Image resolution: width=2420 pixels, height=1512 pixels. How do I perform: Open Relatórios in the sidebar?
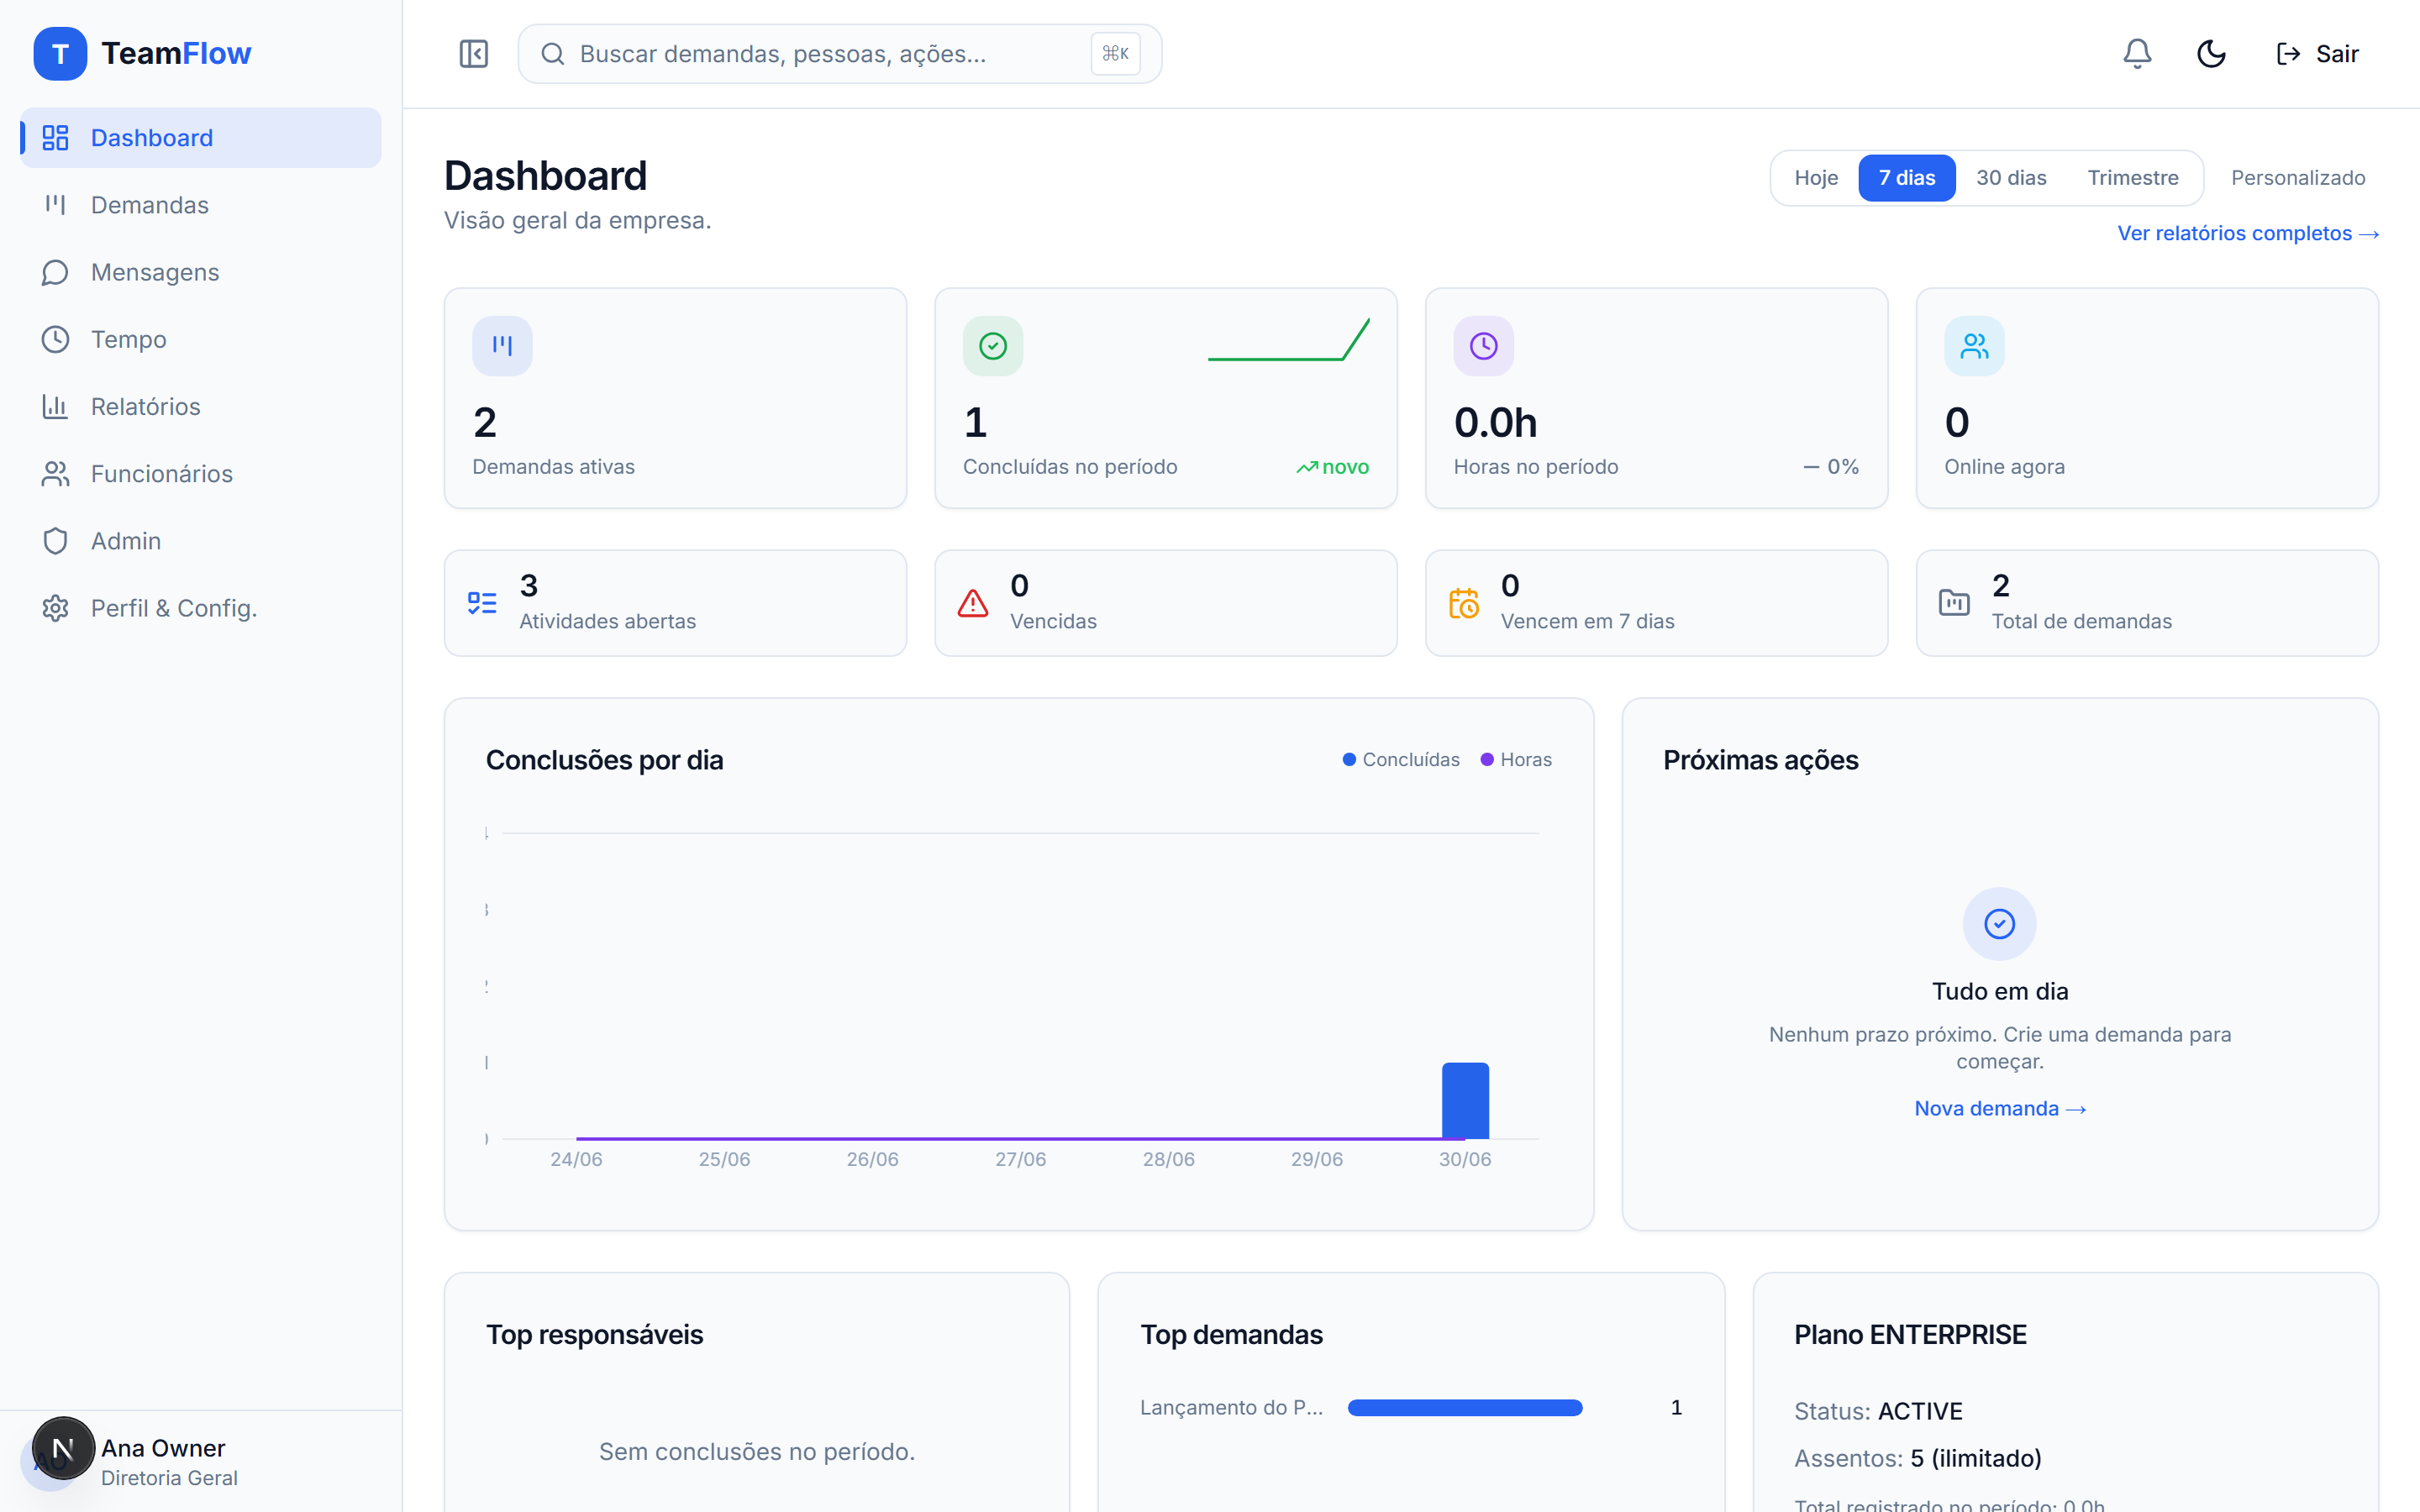click(x=201, y=406)
